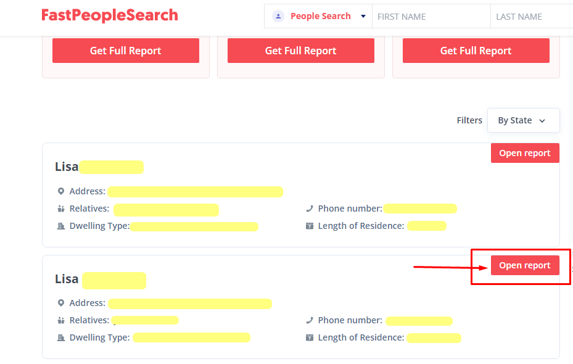Select the People Search label
Viewport: 573px width, 364px height.
point(321,16)
